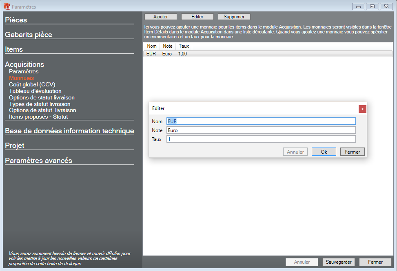Expand the Pièces section
Screen dimensions: 397x271
16,20
